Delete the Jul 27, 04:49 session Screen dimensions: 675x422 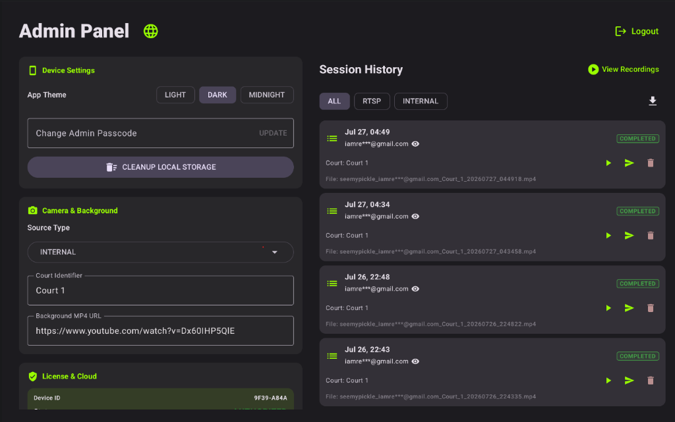tap(651, 163)
